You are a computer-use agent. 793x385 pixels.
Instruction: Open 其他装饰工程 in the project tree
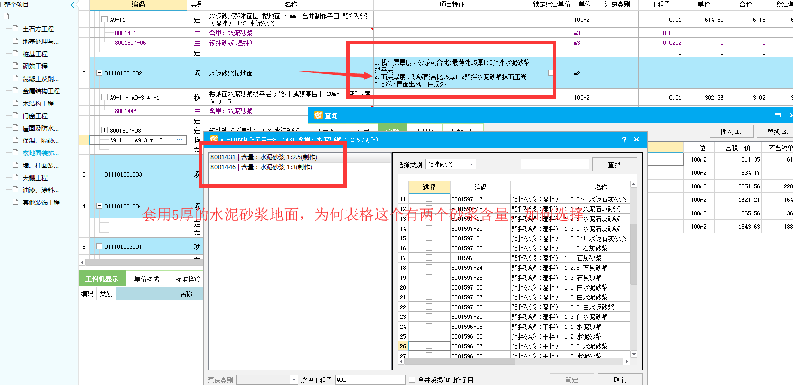[x=41, y=202]
